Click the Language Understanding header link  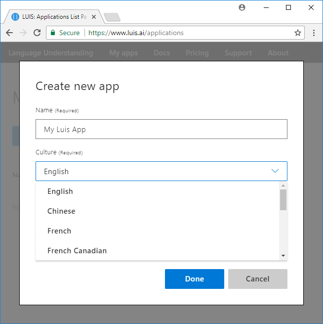pos(51,53)
